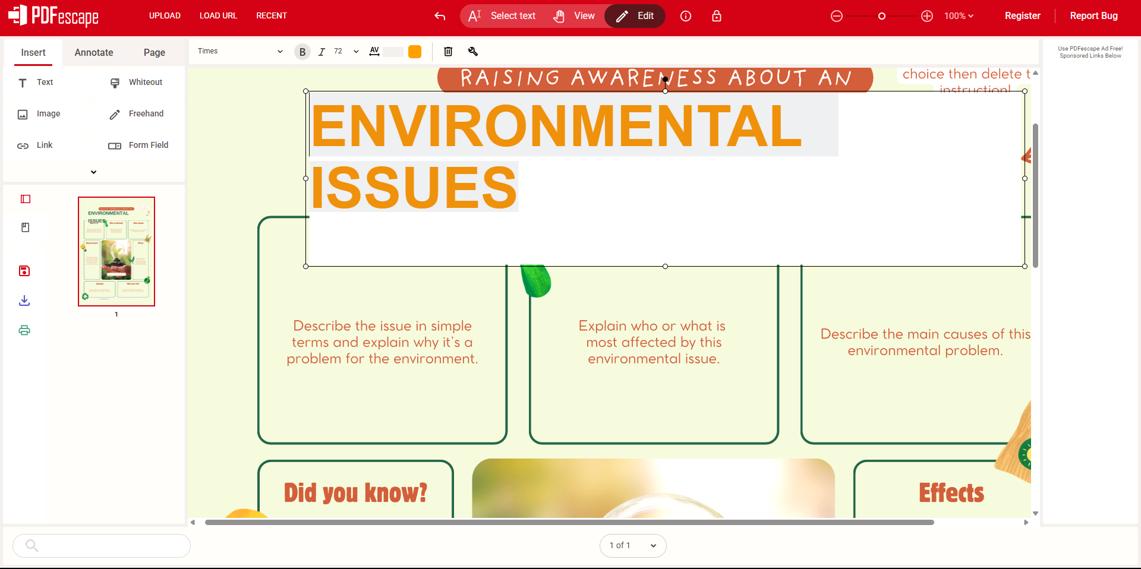Switch to Edit mode

[x=635, y=16]
